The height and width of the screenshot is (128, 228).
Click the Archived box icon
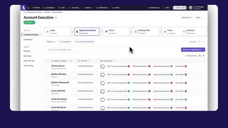pyautogui.click(x=184, y=32)
